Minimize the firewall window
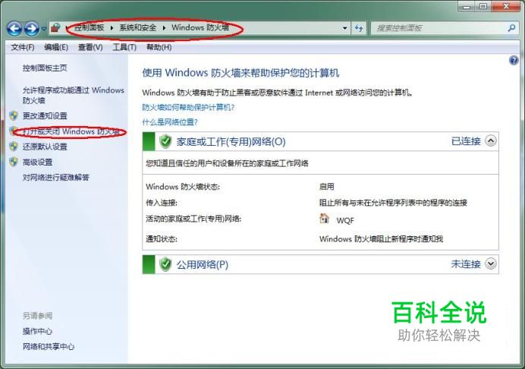Viewport: 525px width, 369px height. (x=467, y=6)
